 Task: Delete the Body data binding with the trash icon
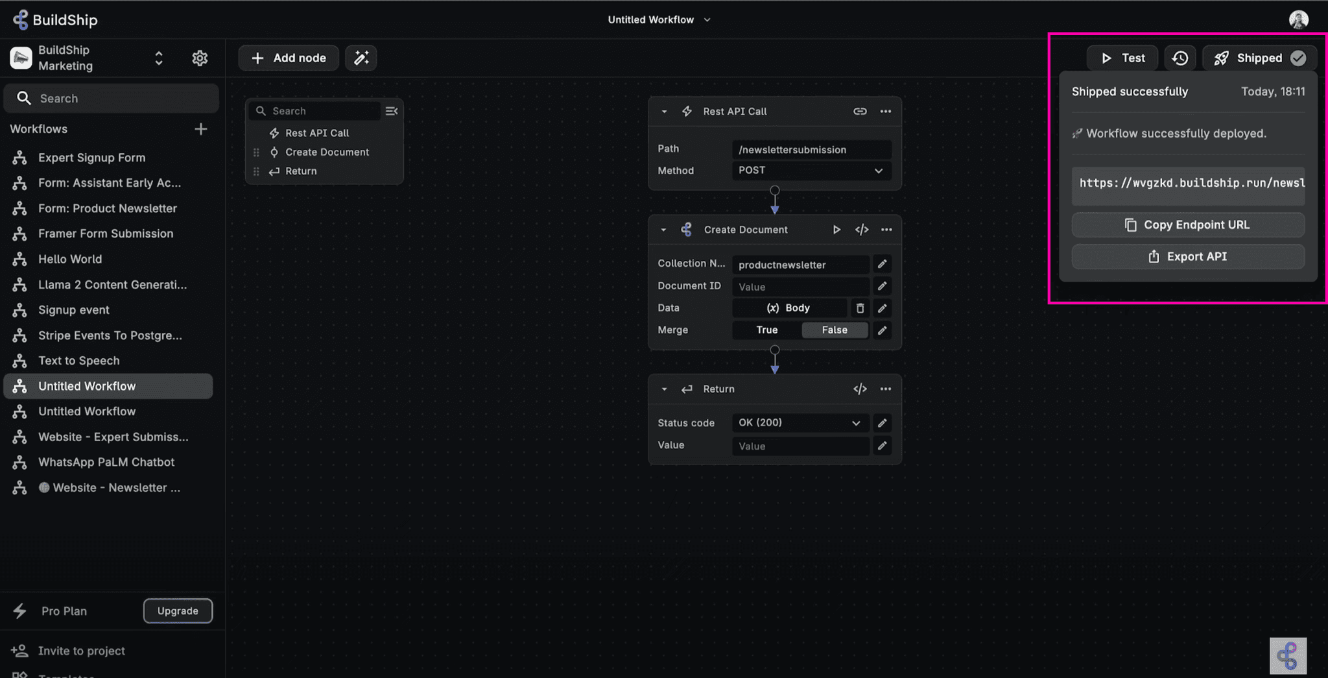coord(860,308)
